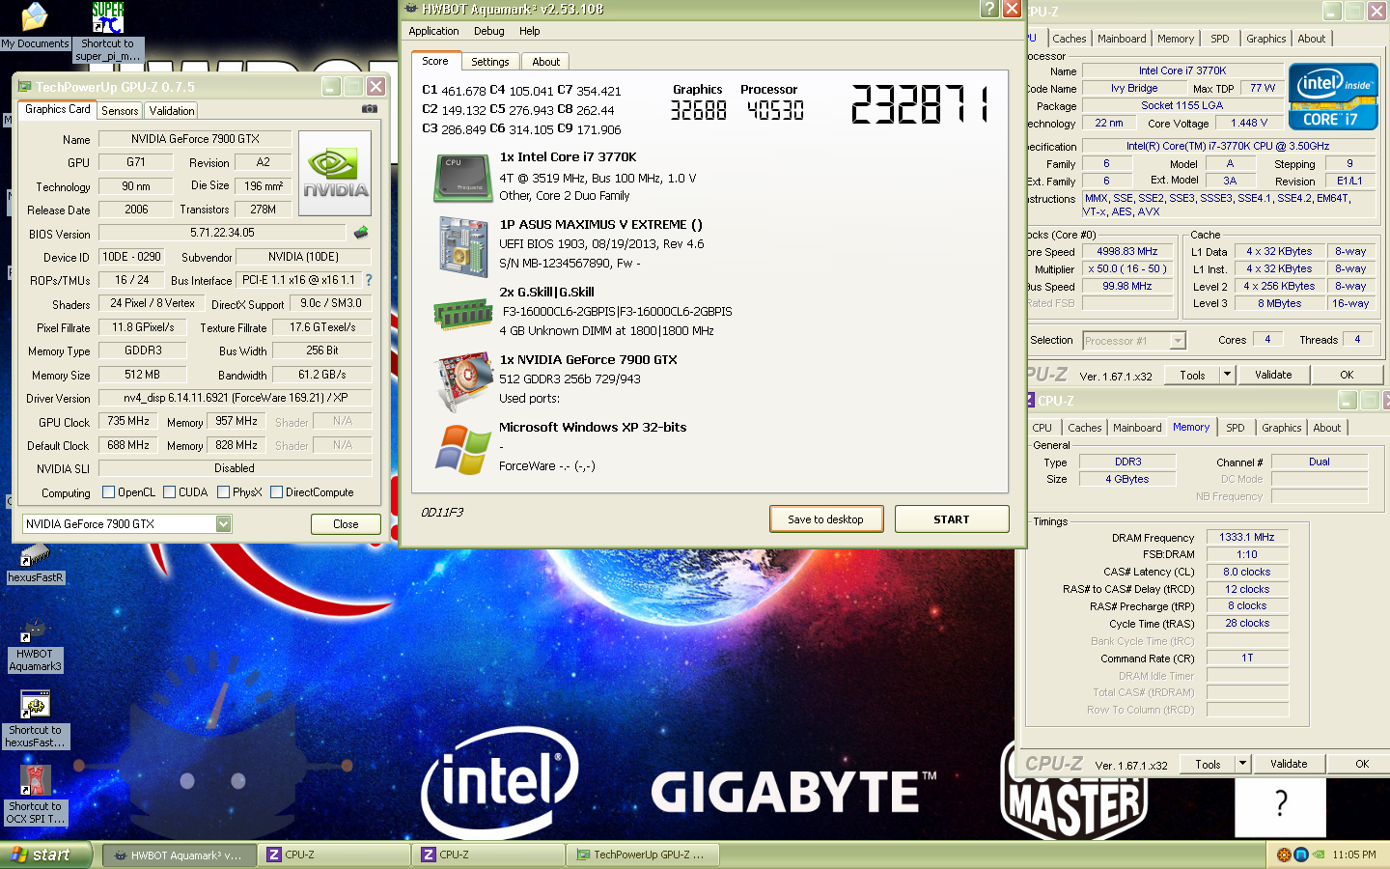Click the help question mark in Aquamark title bar

pos(989,9)
